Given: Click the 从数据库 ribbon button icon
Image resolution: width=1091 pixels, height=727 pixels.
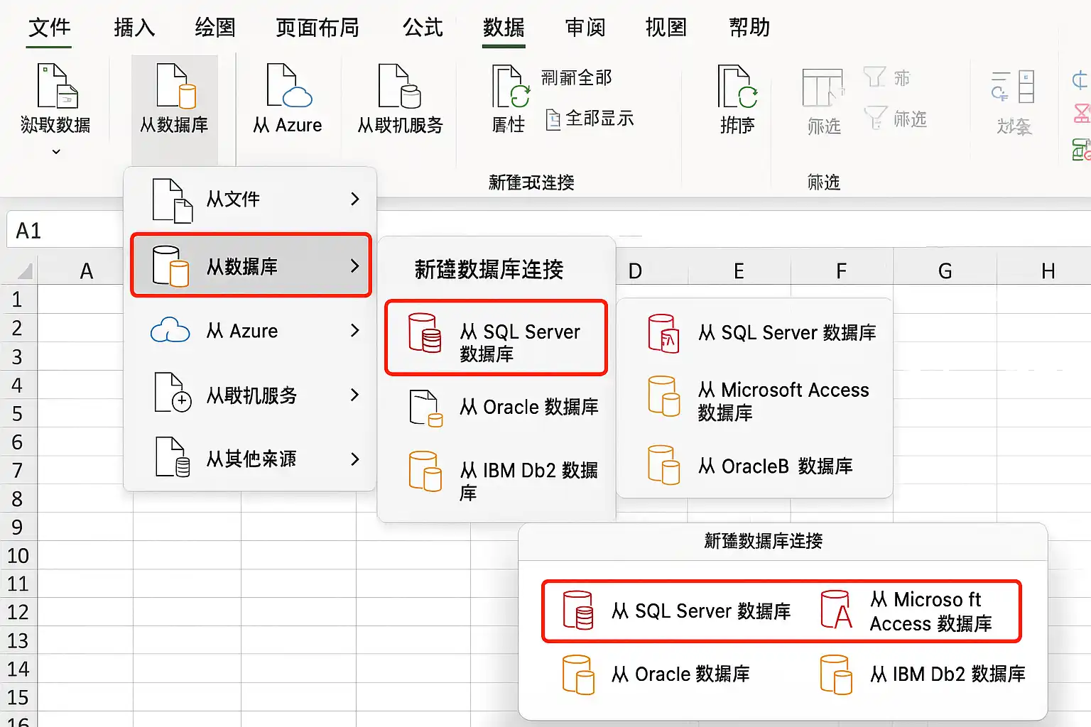Looking at the screenshot, I should click(x=175, y=85).
